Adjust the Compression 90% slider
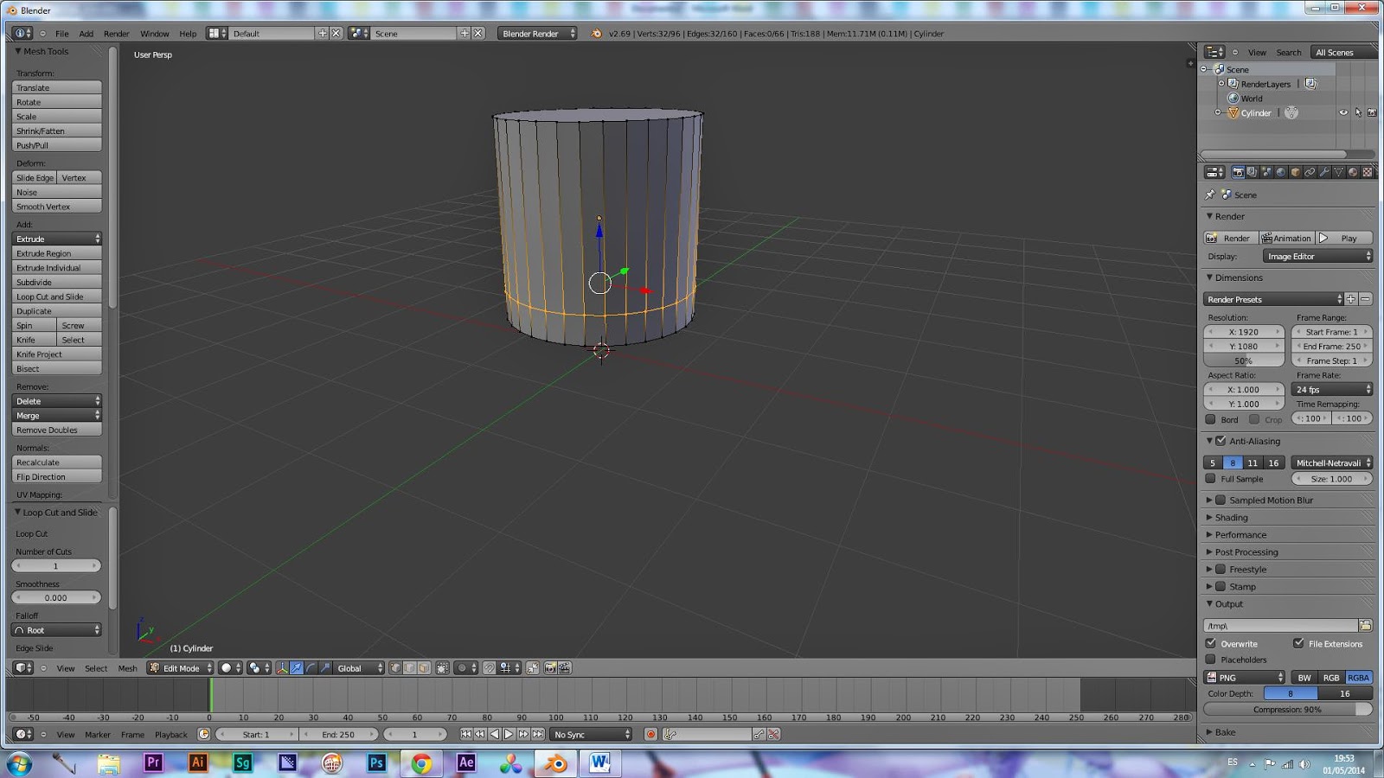 [1287, 709]
